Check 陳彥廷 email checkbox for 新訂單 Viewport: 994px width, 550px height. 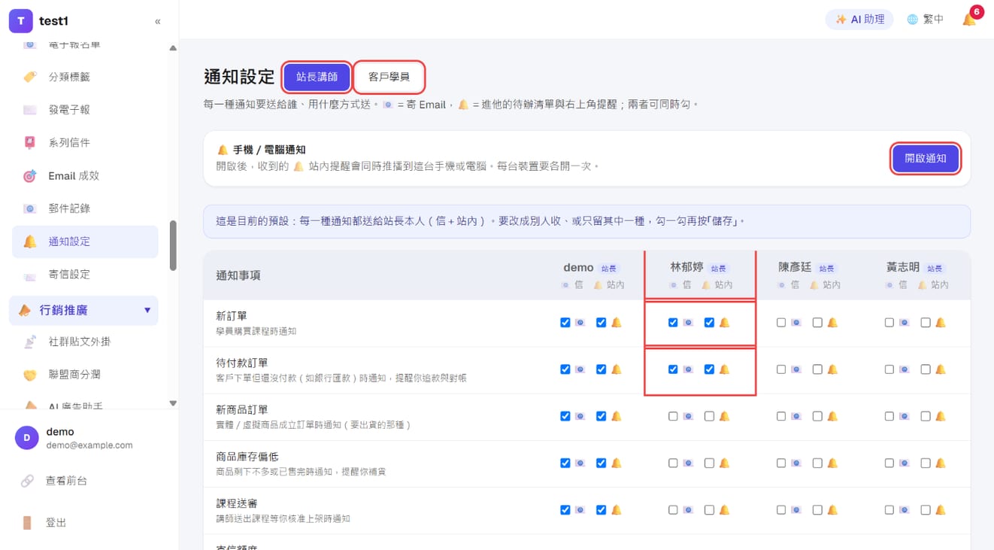click(x=781, y=323)
